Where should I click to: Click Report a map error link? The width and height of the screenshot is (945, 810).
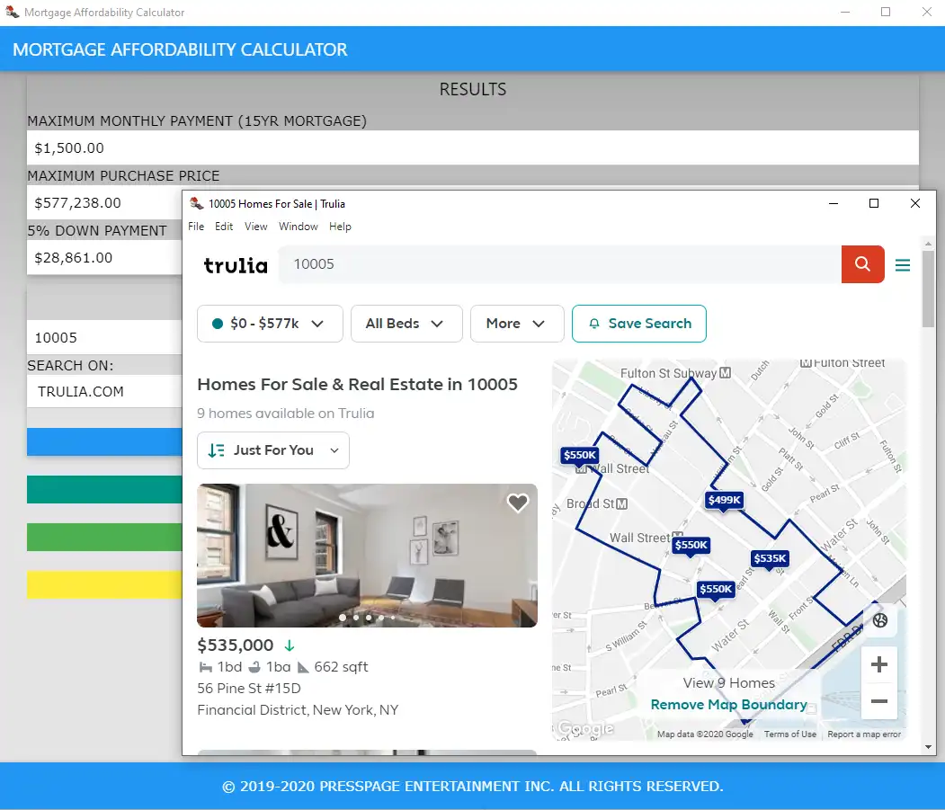(x=864, y=734)
